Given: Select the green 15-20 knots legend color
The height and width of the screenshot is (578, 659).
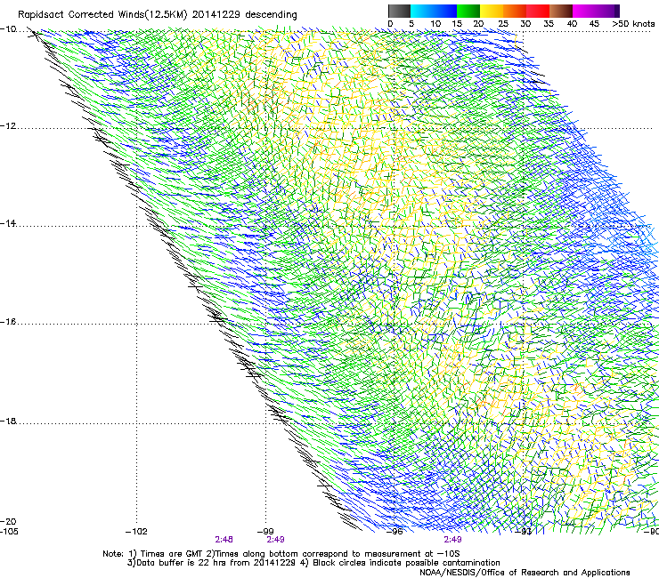Looking at the screenshot, I should [x=468, y=11].
